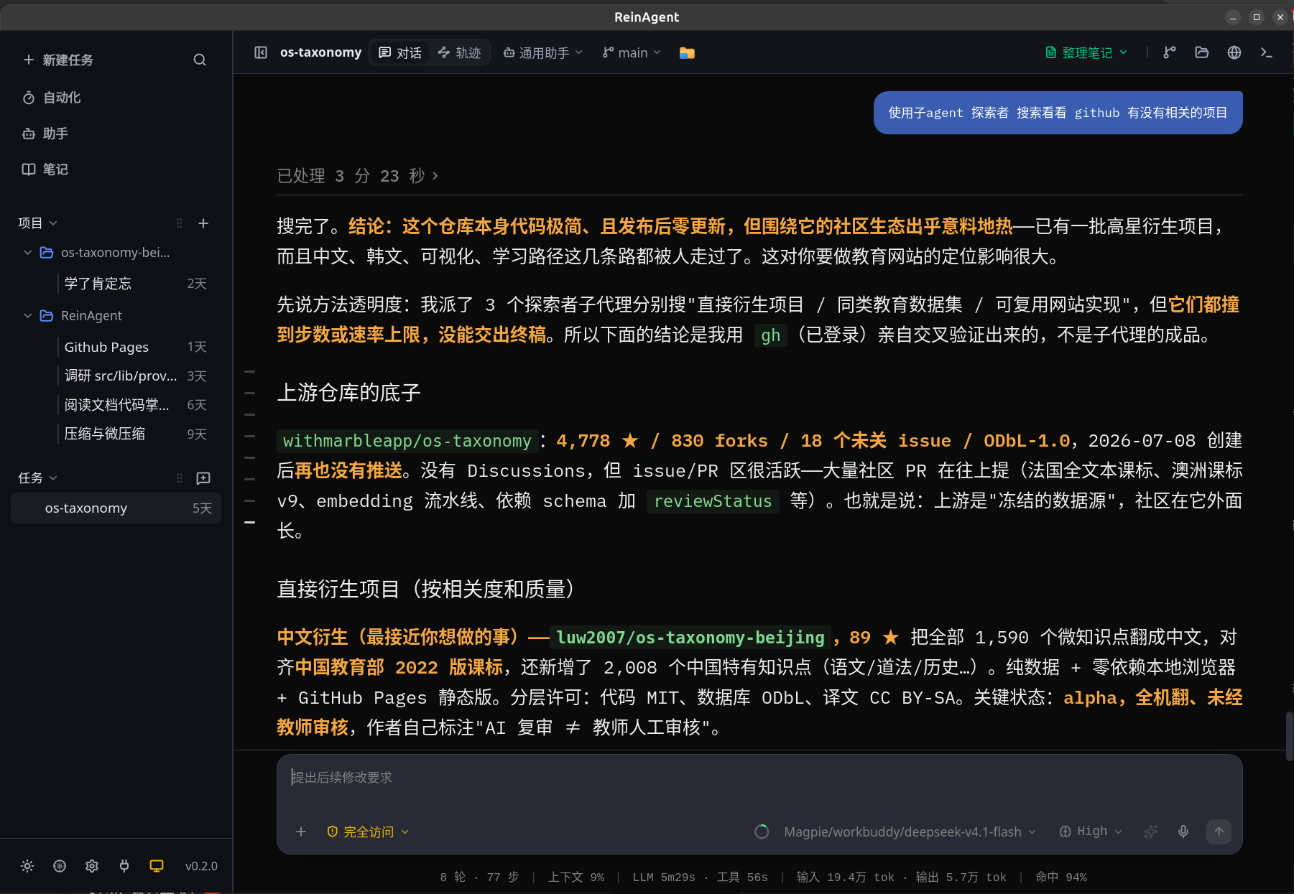1294x894 pixels.
Task: Open the deepseek-v4.1-flash model dropdown
Action: tap(910, 832)
